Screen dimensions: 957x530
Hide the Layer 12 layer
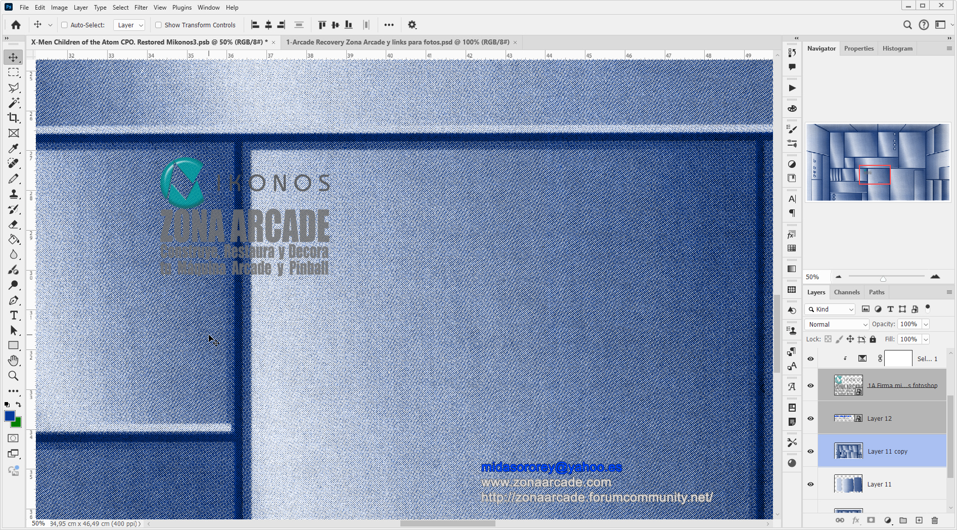tap(810, 418)
